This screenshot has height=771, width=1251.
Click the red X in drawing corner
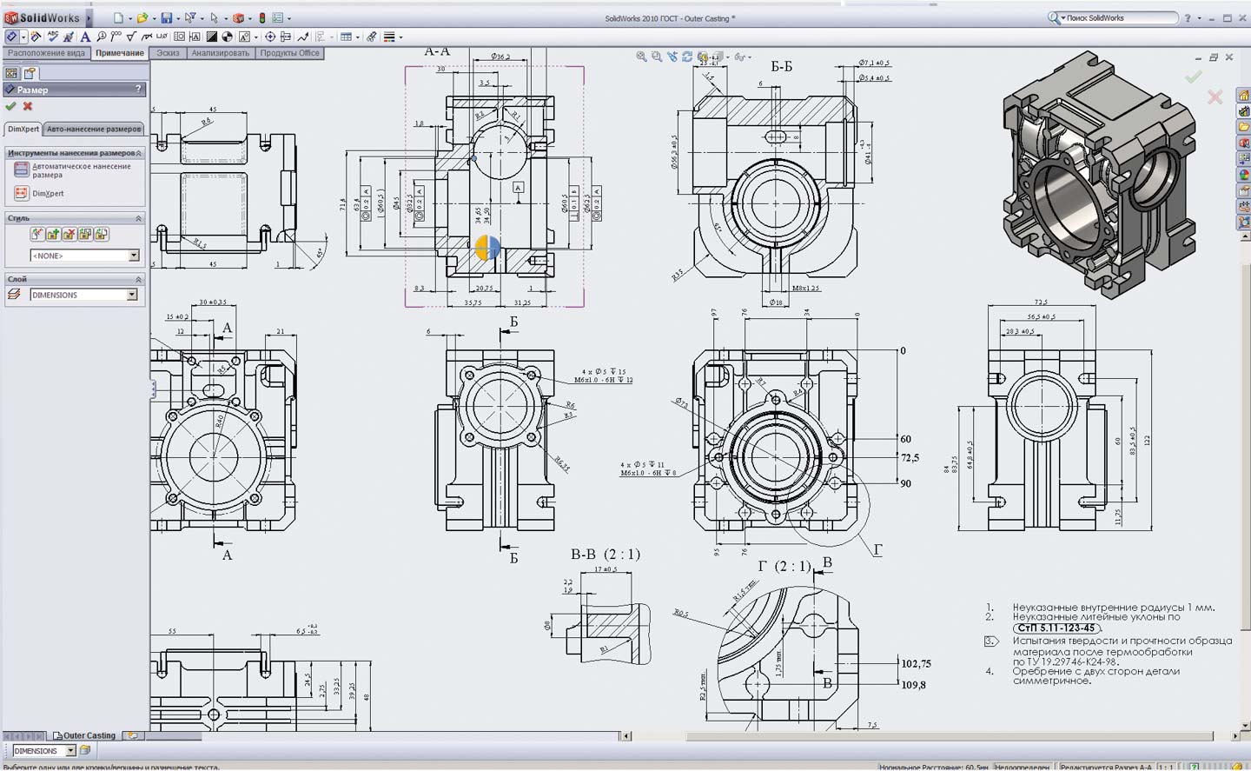1215,96
